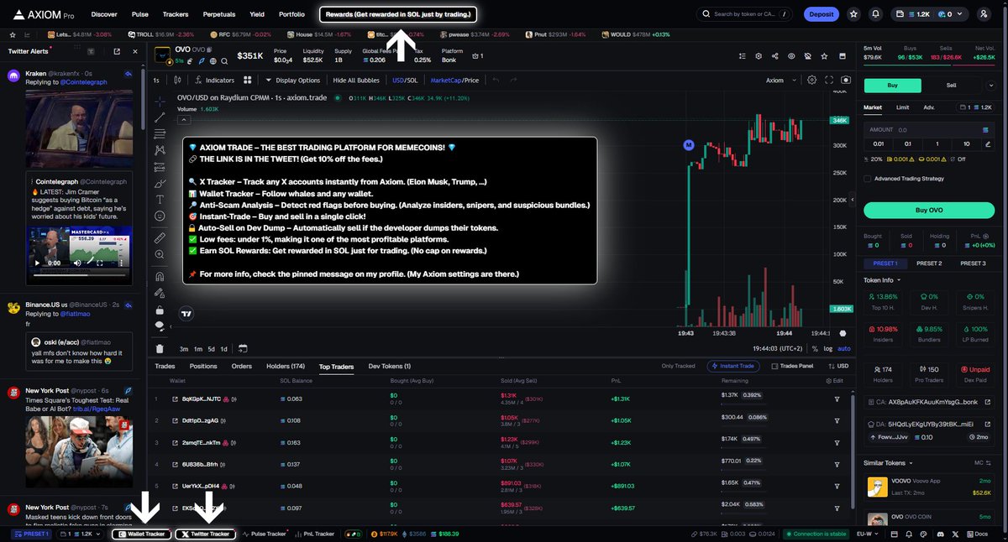
Task: Click the share icon in token header
Action: [774, 56]
